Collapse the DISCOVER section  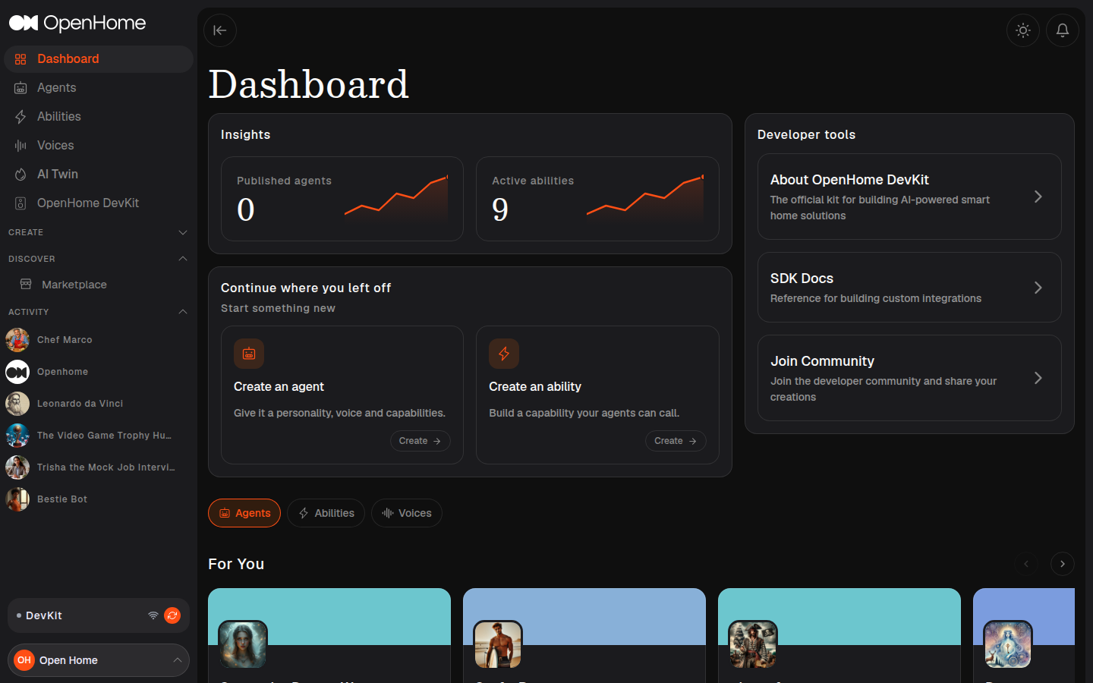click(99, 259)
